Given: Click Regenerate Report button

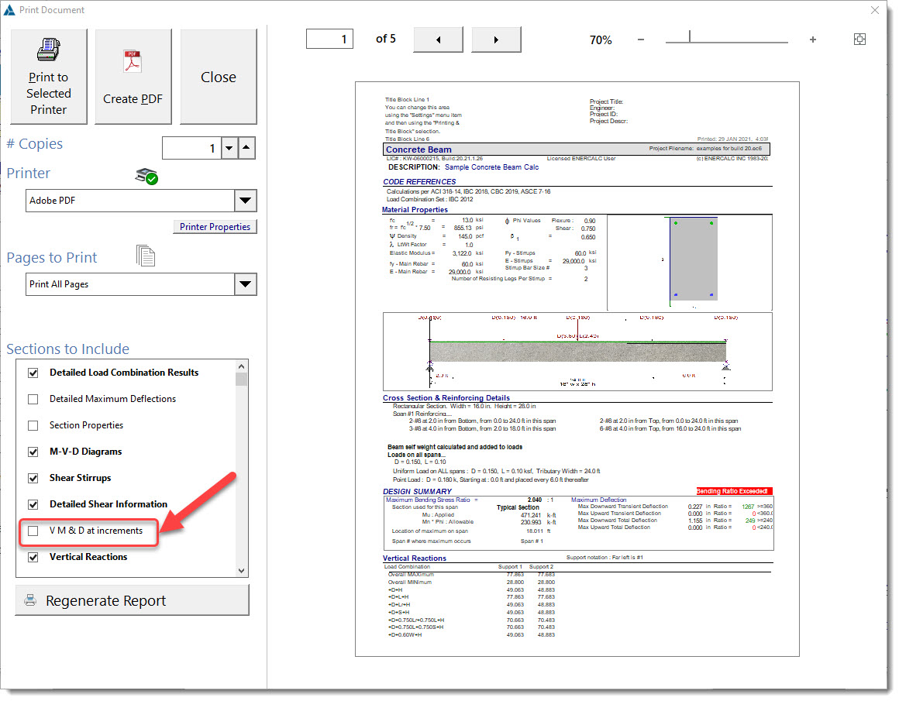Looking at the screenshot, I should point(133,600).
